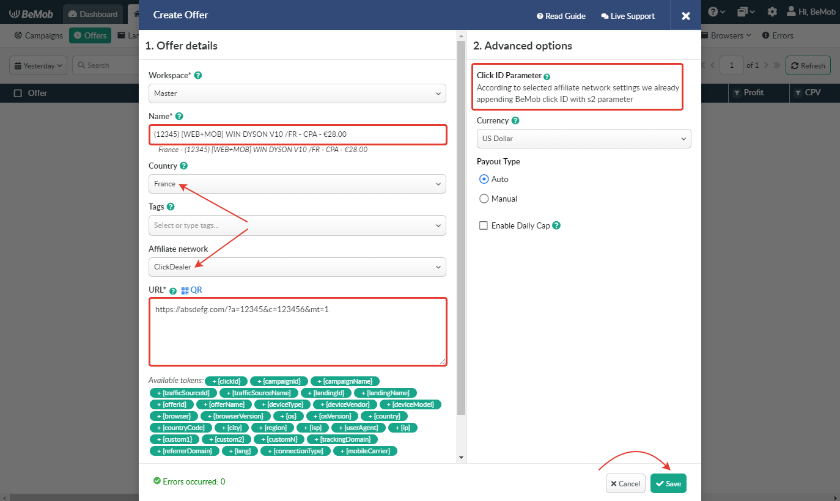Image resolution: width=840 pixels, height=501 pixels.
Task: Filter by the CPV column icon
Action: pos(797,93)
